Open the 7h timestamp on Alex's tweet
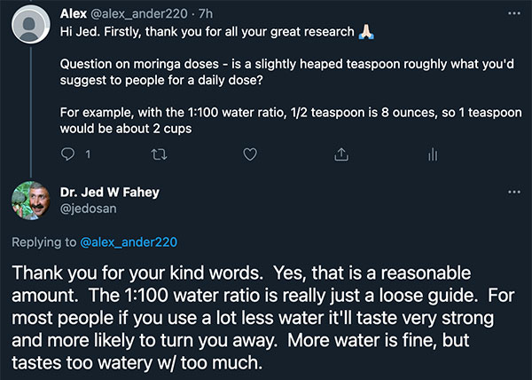Screen dimensions: 532x380 pyautogui.click(x=206, y=13)
